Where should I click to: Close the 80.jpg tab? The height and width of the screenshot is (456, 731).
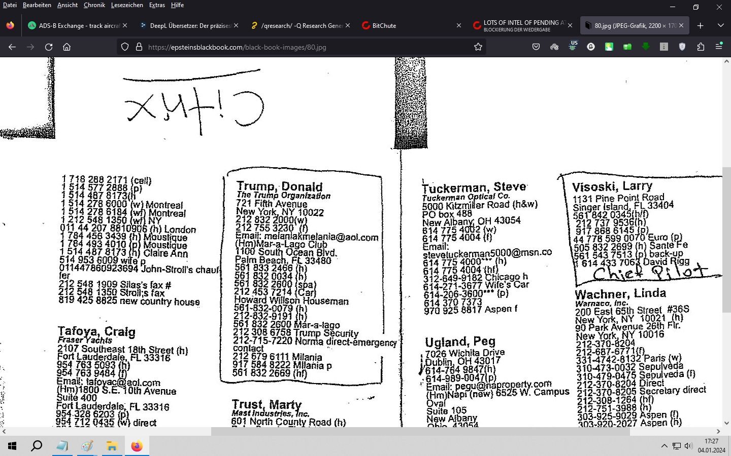(681, 25)
